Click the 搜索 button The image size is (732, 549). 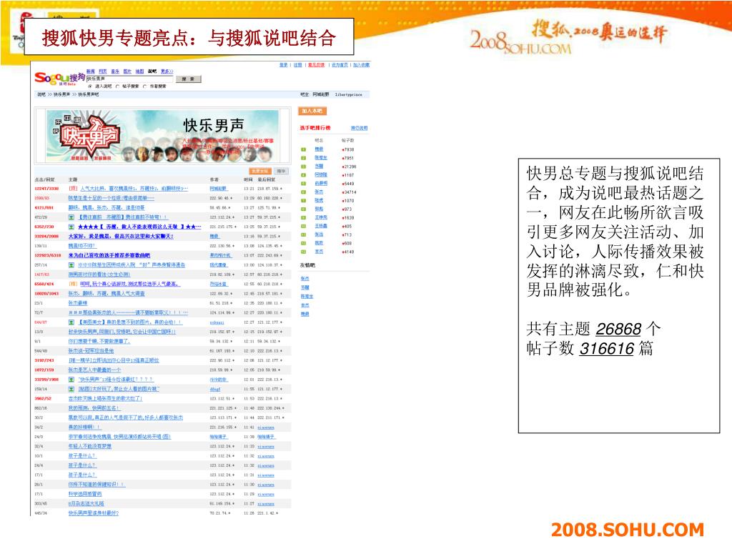coord(189,79)
